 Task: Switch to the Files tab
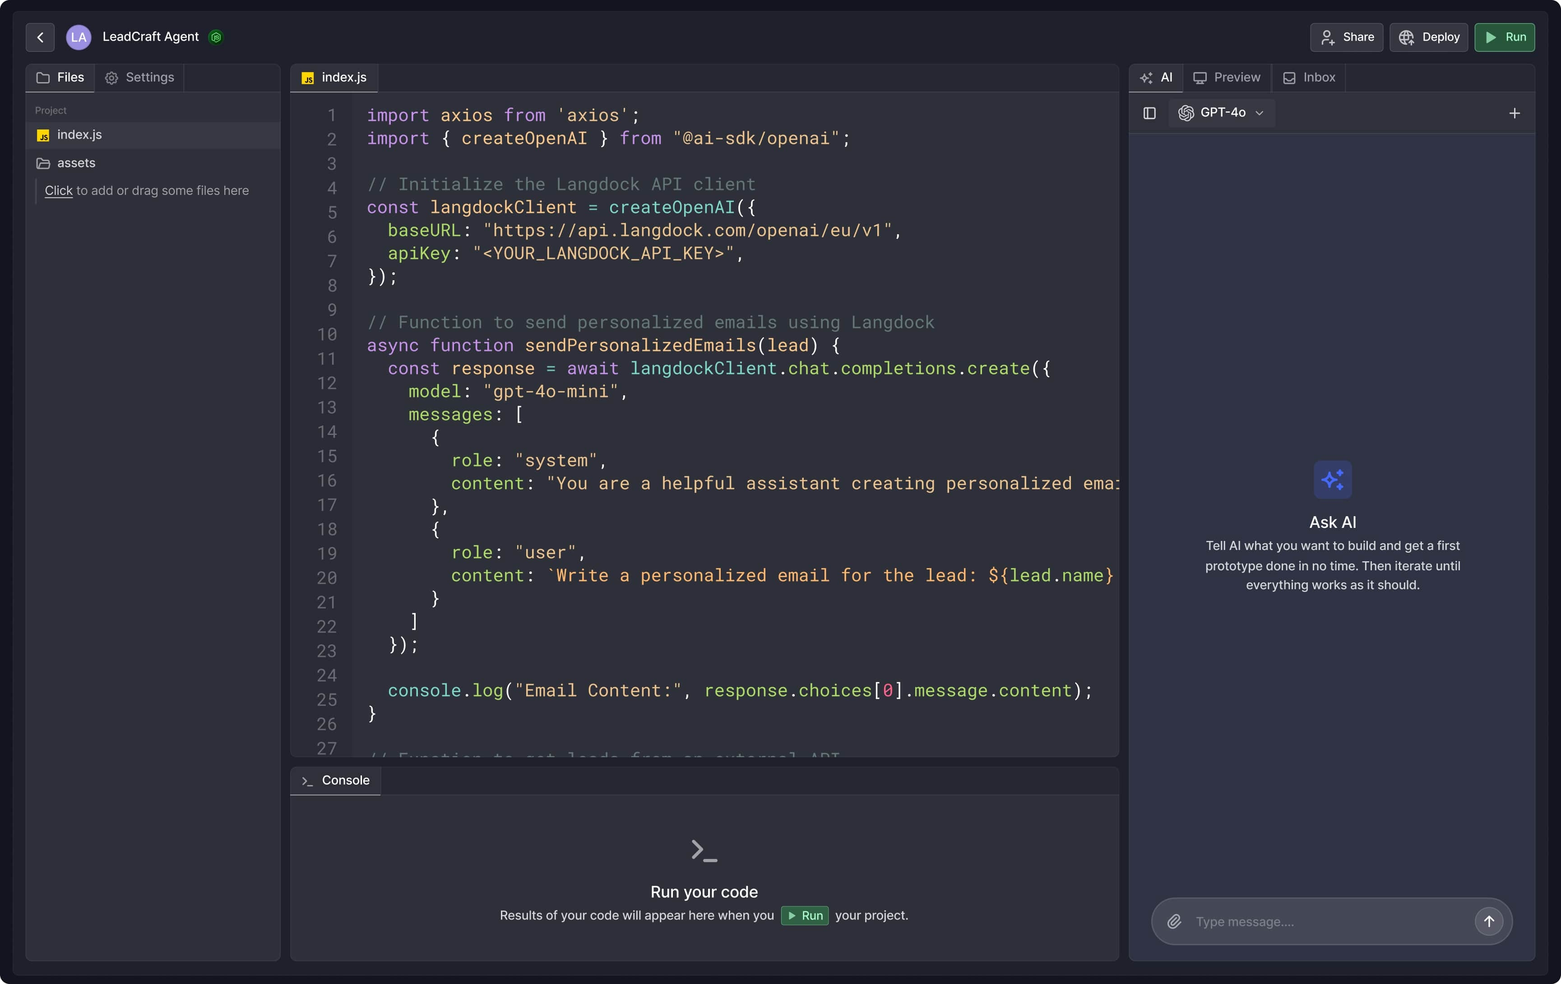60,78
